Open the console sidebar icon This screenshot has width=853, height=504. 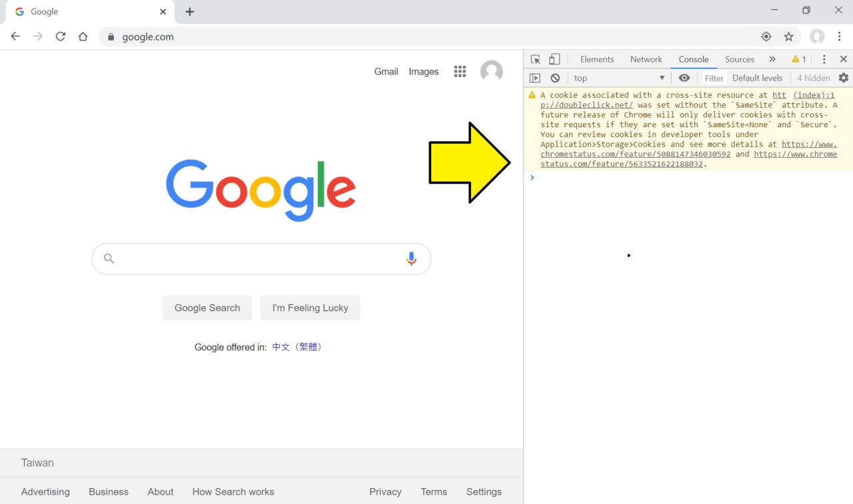click(535, 78)
